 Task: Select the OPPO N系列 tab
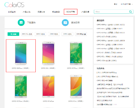40,34
